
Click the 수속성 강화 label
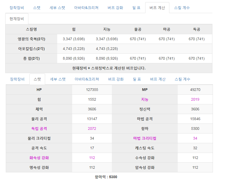(x=145, y=158)
